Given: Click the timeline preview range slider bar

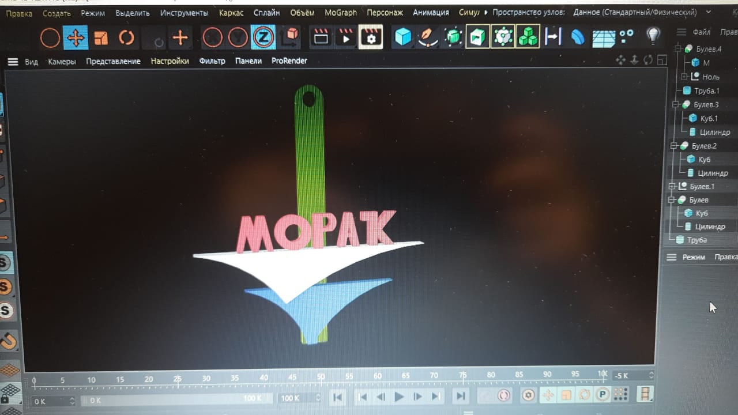Looking at the screenshot, I should (x=173, y=399).
